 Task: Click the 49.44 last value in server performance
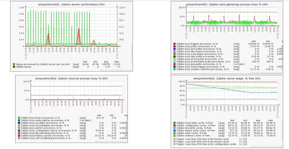86,64
